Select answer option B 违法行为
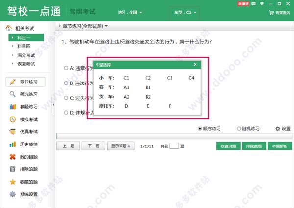Viewport: 294px width, 208px height. tap(66, 83)
